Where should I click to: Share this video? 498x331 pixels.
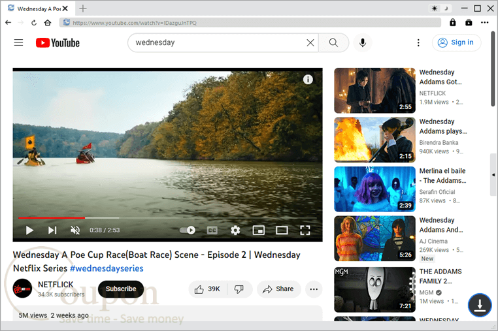tap(278, 289)
